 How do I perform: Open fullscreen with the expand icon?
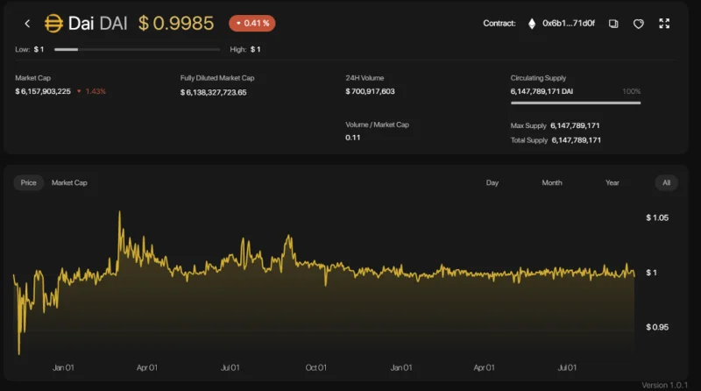point(664,24)
